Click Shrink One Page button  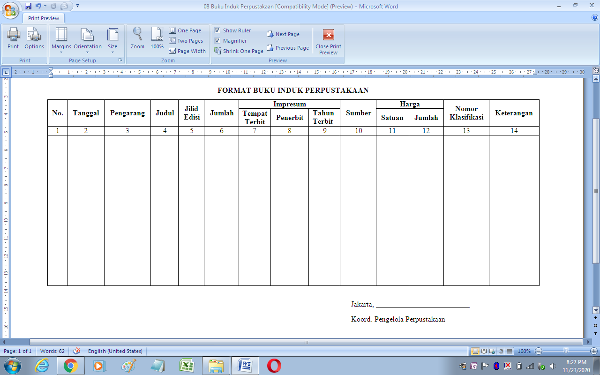[x=239, y=51]
